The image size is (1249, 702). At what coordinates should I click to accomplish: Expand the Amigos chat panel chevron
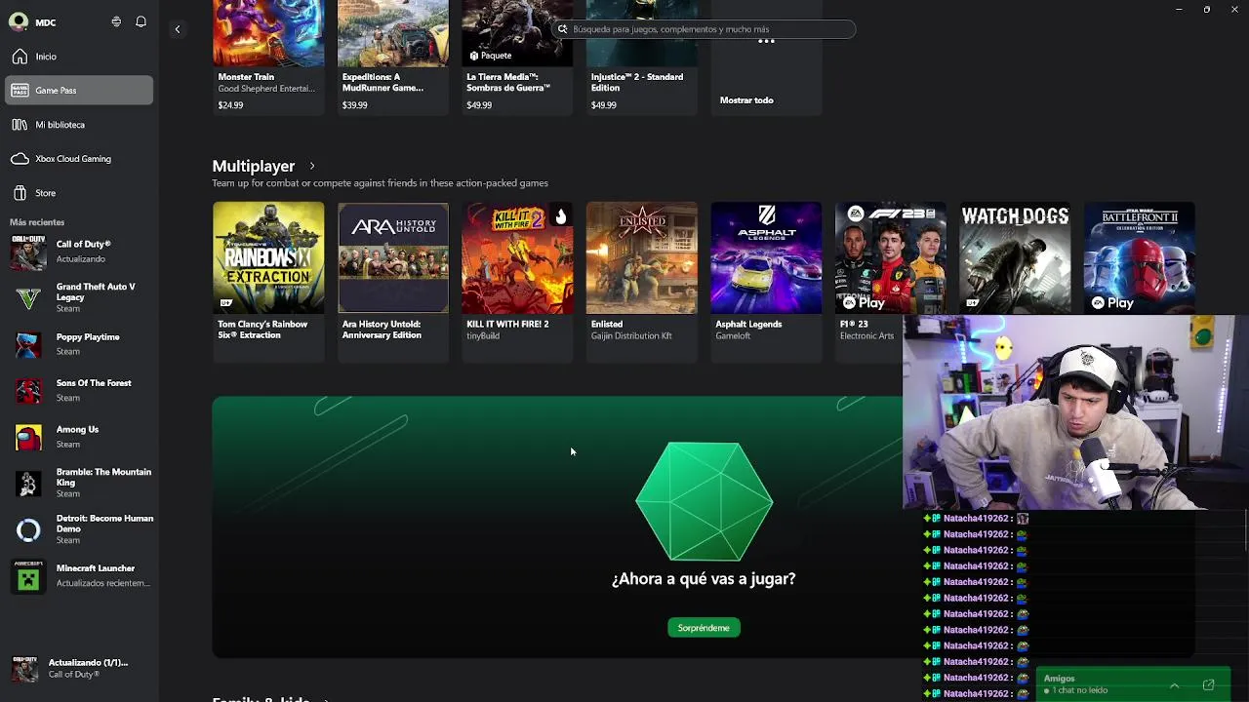[1174, 685]
